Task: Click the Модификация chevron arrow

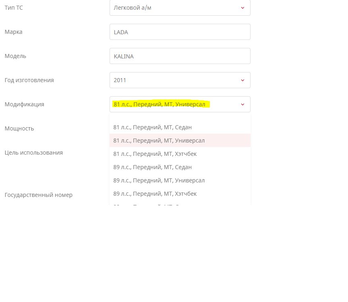Action: 242,105
